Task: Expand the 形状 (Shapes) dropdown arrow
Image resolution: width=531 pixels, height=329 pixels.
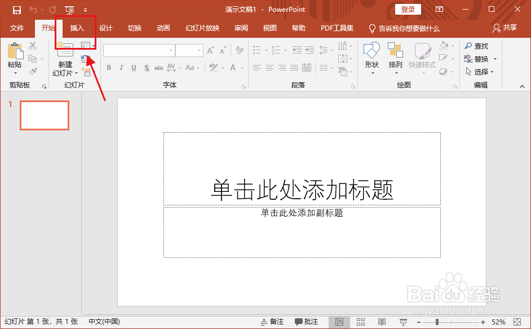Action: [x=371, y=71]
